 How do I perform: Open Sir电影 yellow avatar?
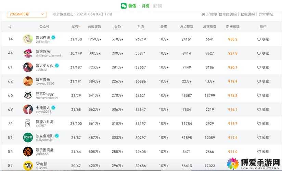coord(28,165)
